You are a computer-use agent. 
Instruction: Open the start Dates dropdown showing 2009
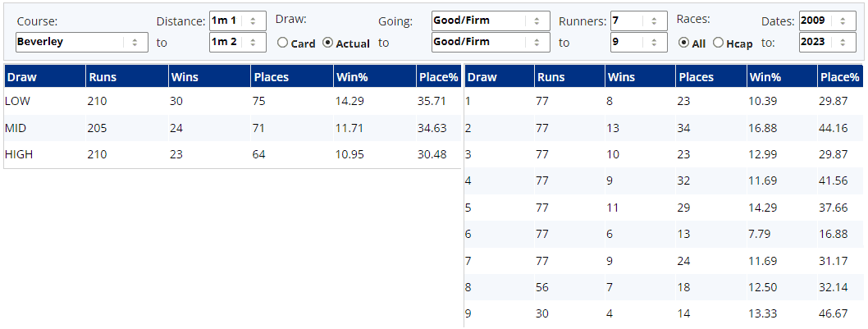point(827,21)
